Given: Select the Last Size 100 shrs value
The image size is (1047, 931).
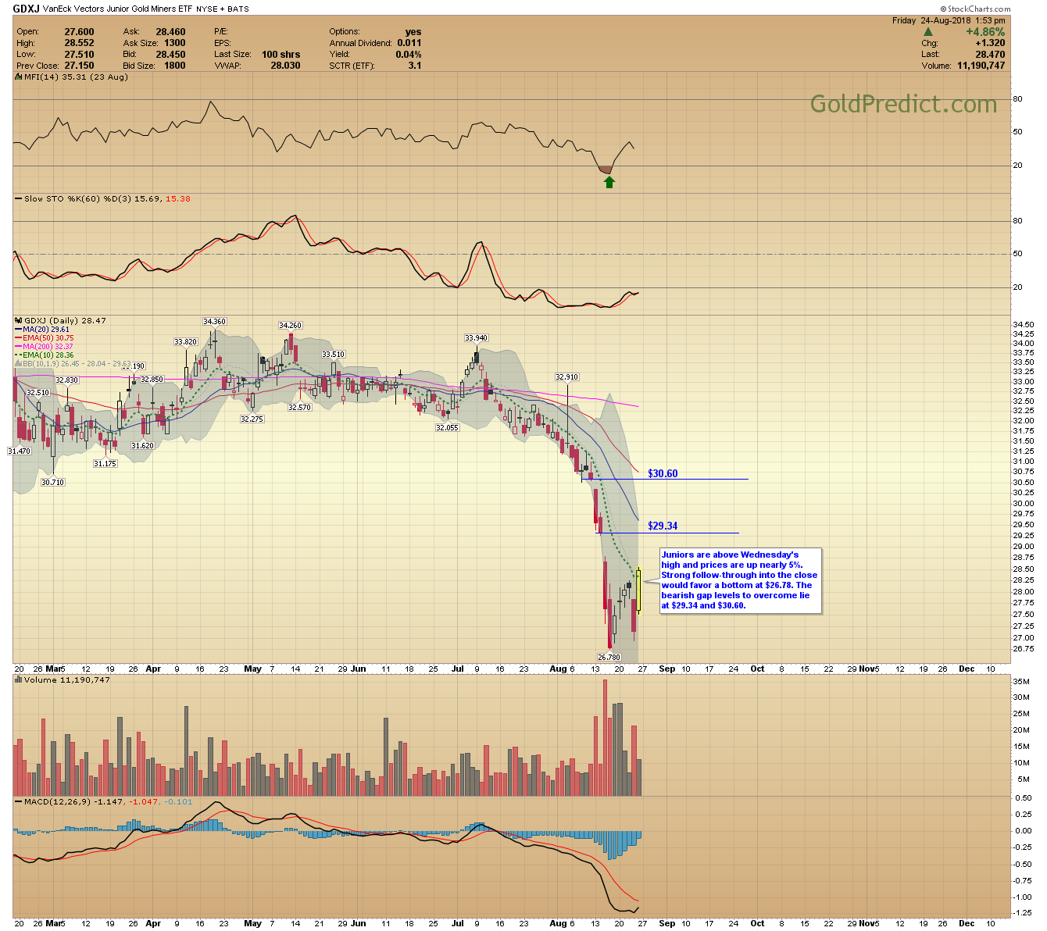Looking at the screenshot, I should pos(281,55).
